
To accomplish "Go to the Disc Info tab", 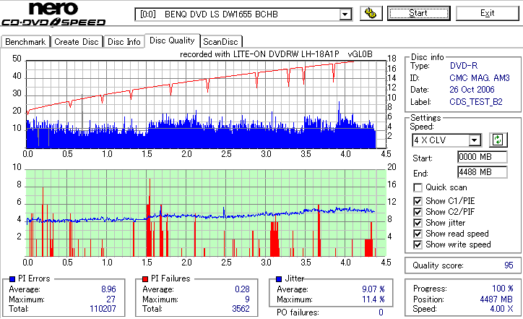I will (124, 42).
